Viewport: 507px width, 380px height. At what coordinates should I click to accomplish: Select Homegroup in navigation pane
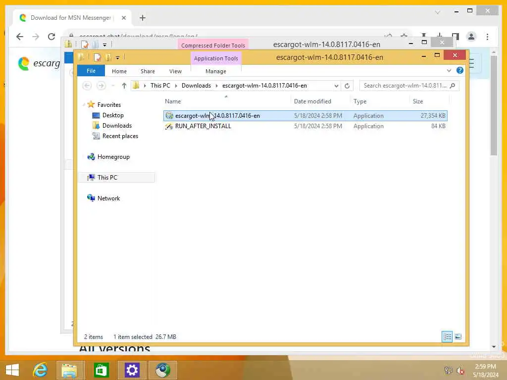(113, 157)
